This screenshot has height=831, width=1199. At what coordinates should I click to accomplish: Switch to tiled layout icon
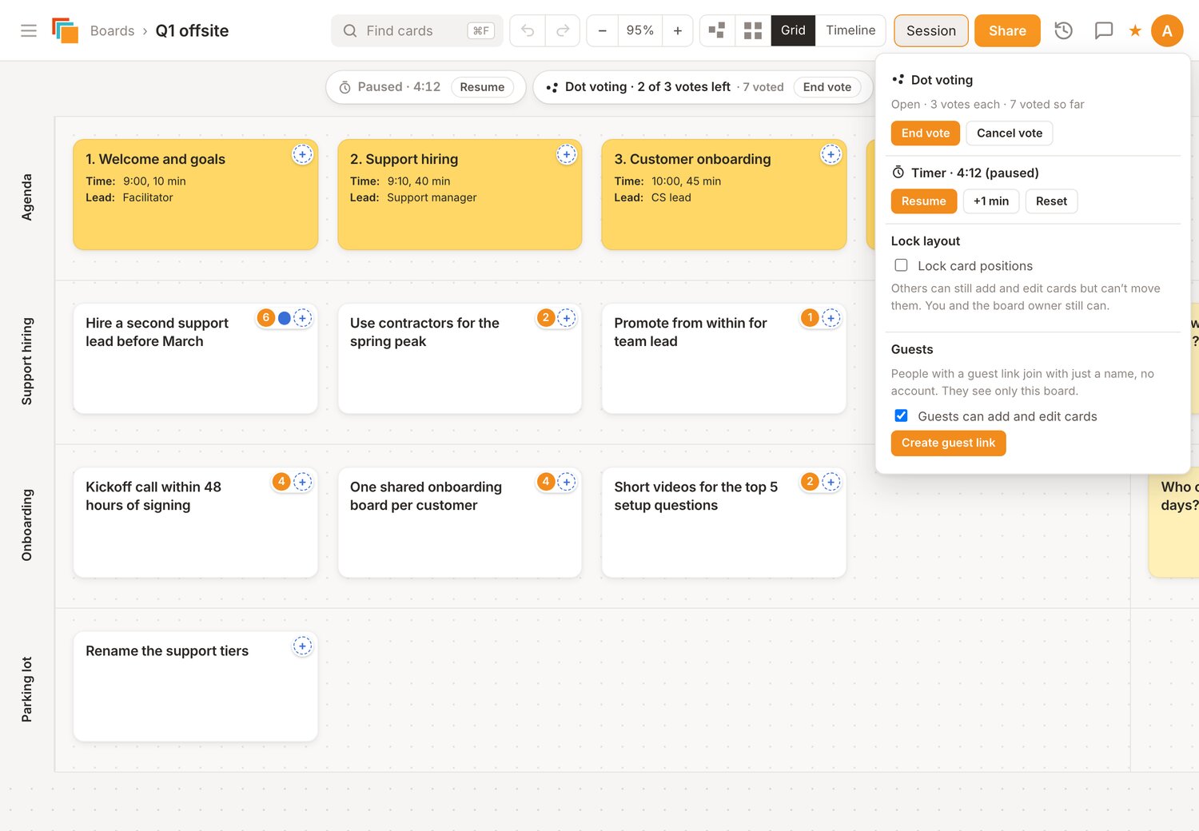(753, 30)
